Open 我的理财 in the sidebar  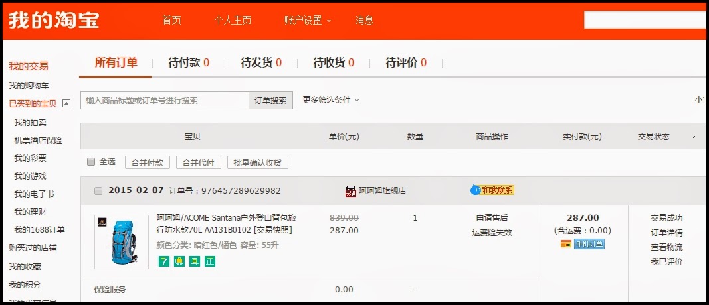pos(31,212)
